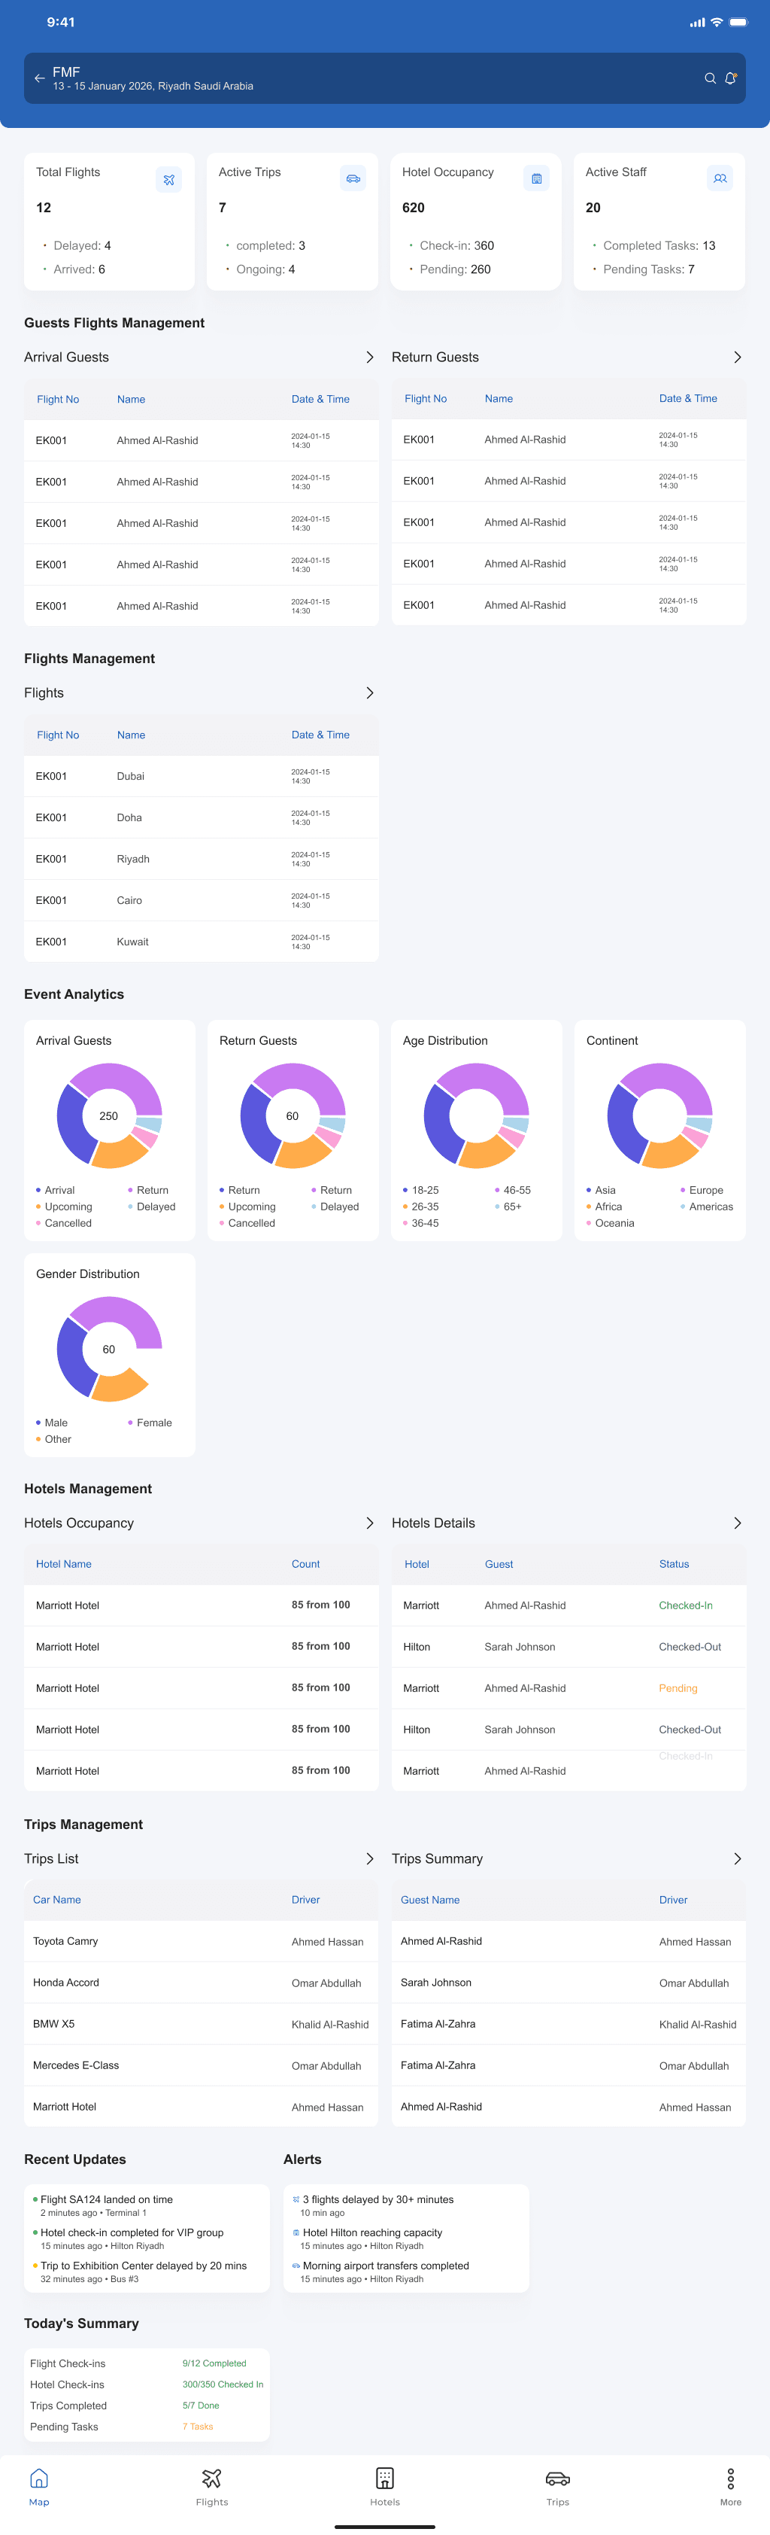Open the Map tab in bottom navigation

tap(39, 2485)
